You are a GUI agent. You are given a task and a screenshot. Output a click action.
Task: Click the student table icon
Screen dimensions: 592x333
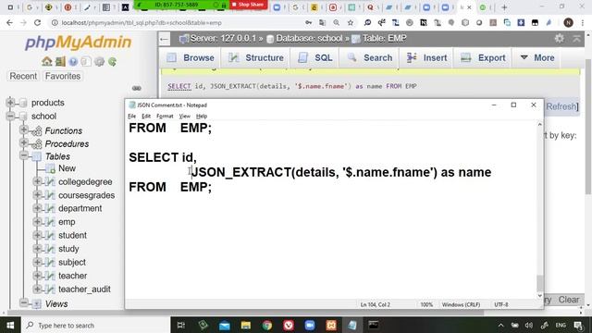[50, 235]
